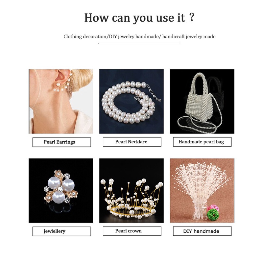Click the Pearl Earrings label box
The image size is (263, 263).
click(x=61, y=142)
